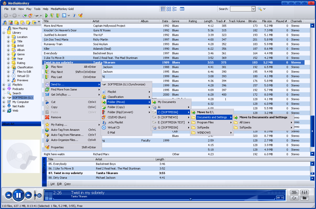Click Move to Documents and Settings

pos(263,117)
